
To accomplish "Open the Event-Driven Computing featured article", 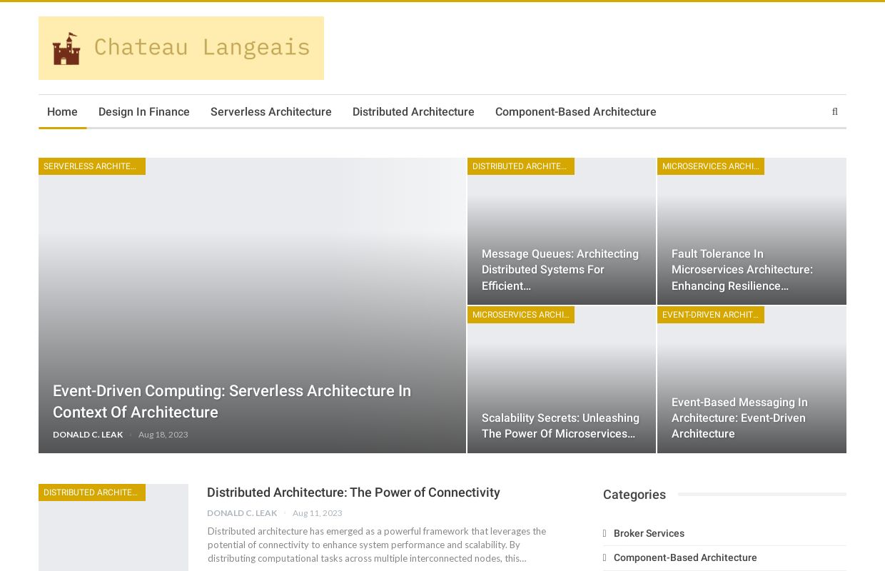I will [x=232, y=401].
